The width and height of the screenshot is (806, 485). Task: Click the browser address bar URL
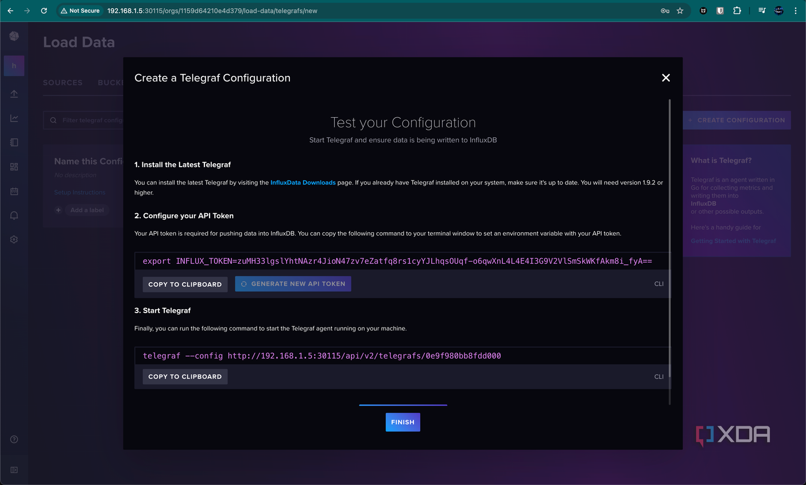pos(212,10)
